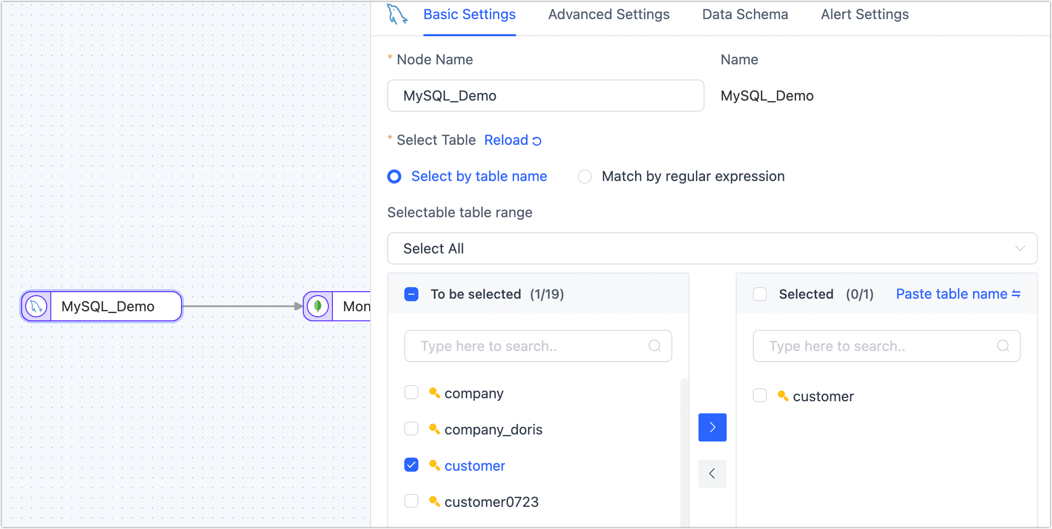
Task: Click the MySQL icon beside the settings tabs
Action: tap(398, 14)
